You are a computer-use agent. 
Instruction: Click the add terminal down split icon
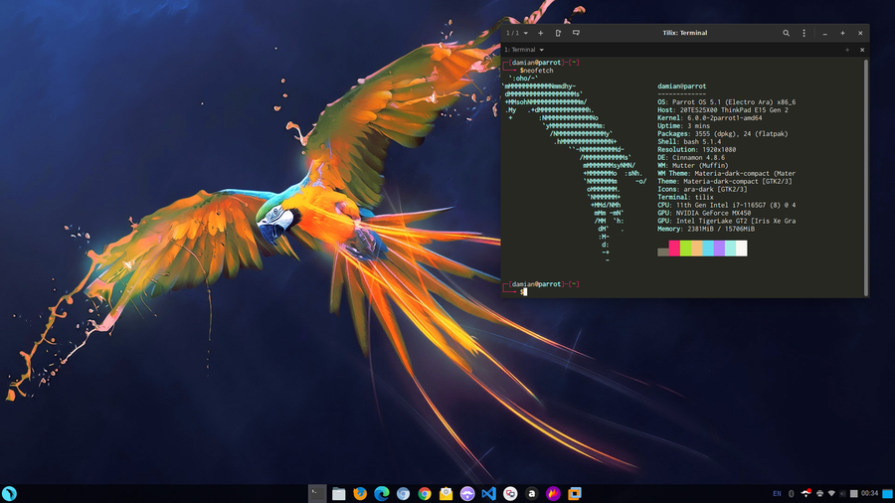pyautogui.click(x=576, y=33)
